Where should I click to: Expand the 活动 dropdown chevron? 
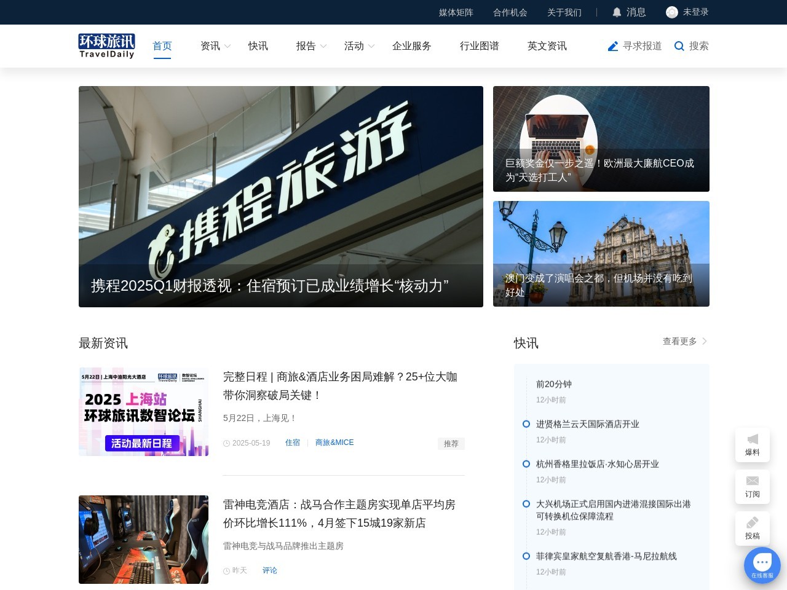point(371,46)
